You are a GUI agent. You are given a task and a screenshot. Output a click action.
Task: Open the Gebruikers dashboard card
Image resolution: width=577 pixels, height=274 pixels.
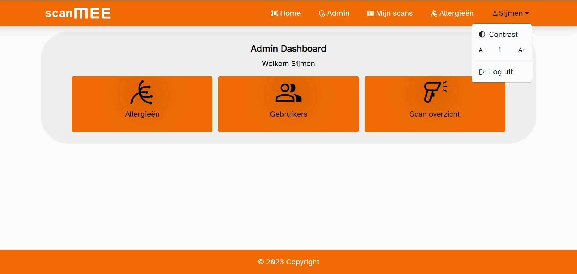(x=288, y=104)
